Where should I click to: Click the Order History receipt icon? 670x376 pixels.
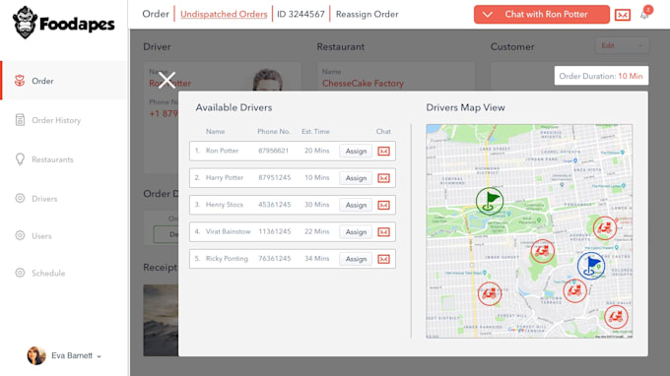point(20,120)
